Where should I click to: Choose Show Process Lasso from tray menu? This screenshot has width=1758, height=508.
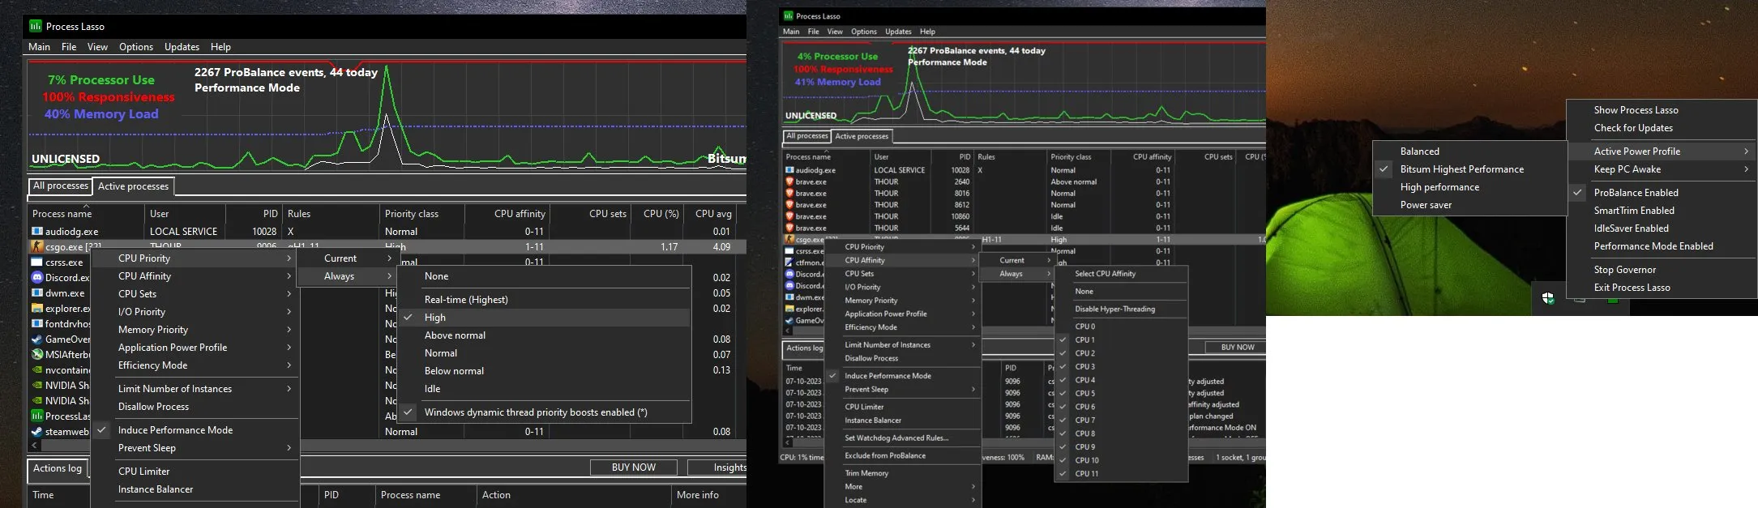point(1662,110)
